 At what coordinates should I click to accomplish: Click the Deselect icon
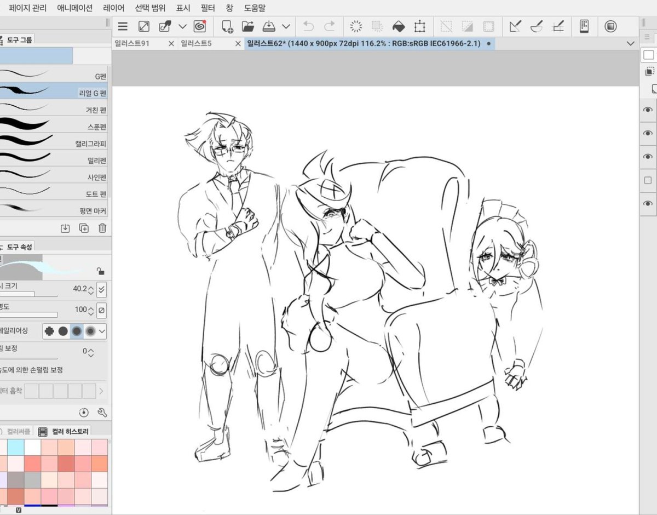click(447, 26)
